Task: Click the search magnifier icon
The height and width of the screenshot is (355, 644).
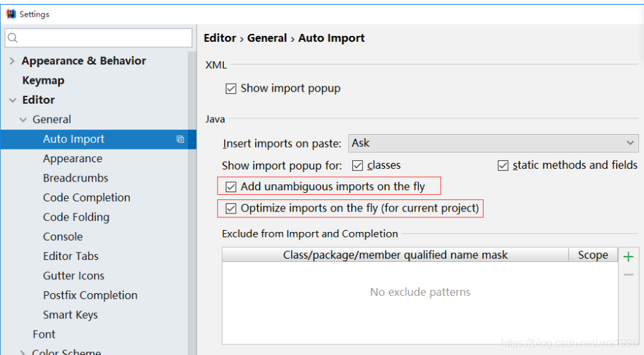Action: click(x=13, y=38)
